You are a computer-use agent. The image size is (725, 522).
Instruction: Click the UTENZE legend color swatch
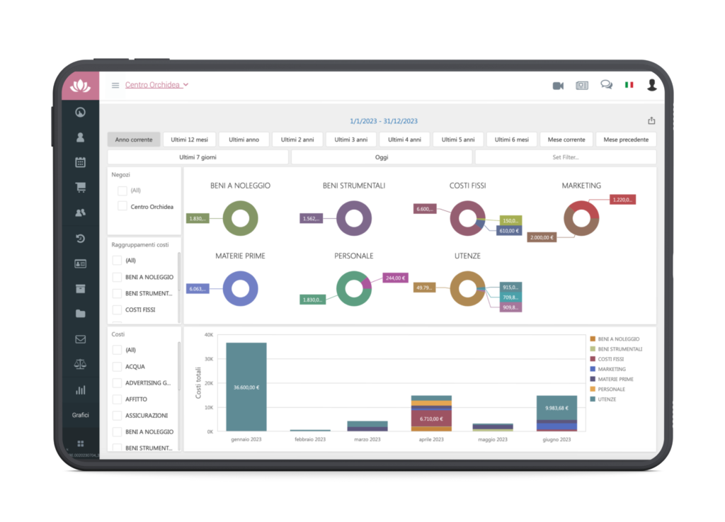coord(592,399)
